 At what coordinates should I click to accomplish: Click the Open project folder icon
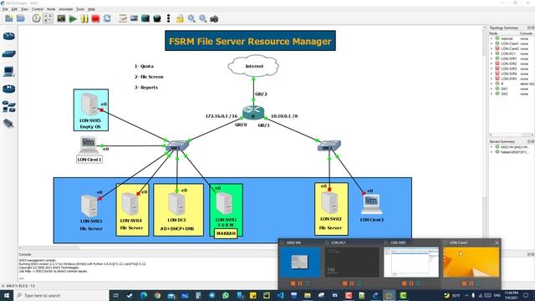[x=20, y=18]
